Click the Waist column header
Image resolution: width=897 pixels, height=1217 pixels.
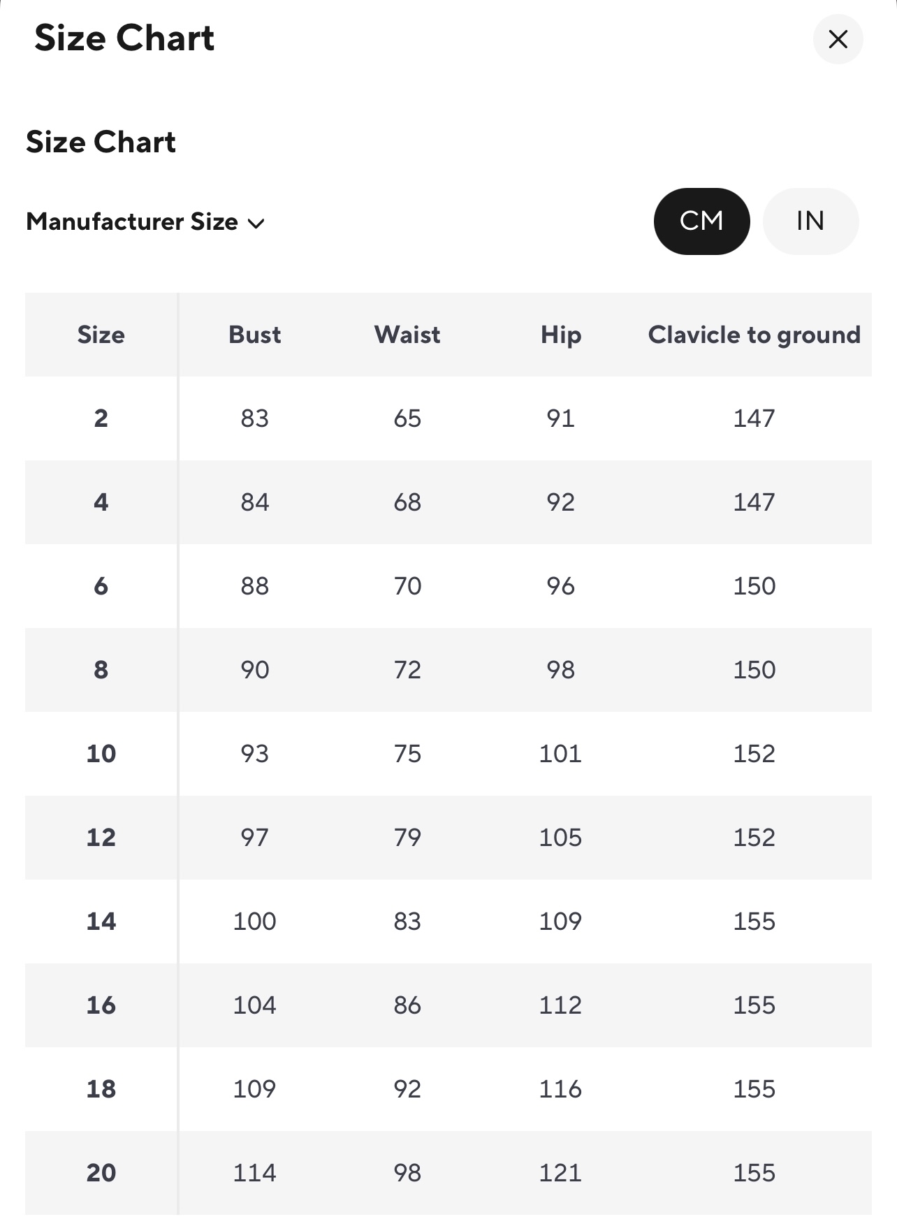pyautogui.click(x=407, y=335)
